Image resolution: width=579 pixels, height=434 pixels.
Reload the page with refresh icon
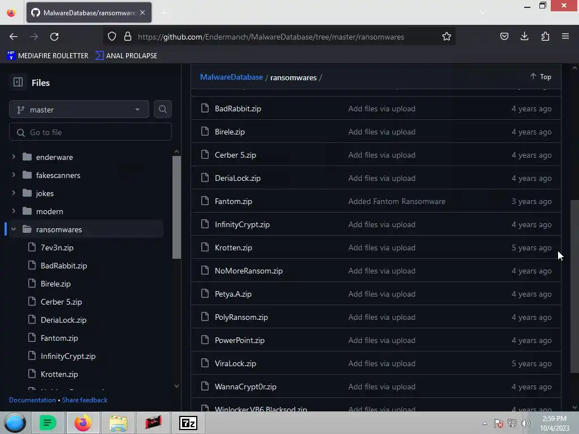54,37
